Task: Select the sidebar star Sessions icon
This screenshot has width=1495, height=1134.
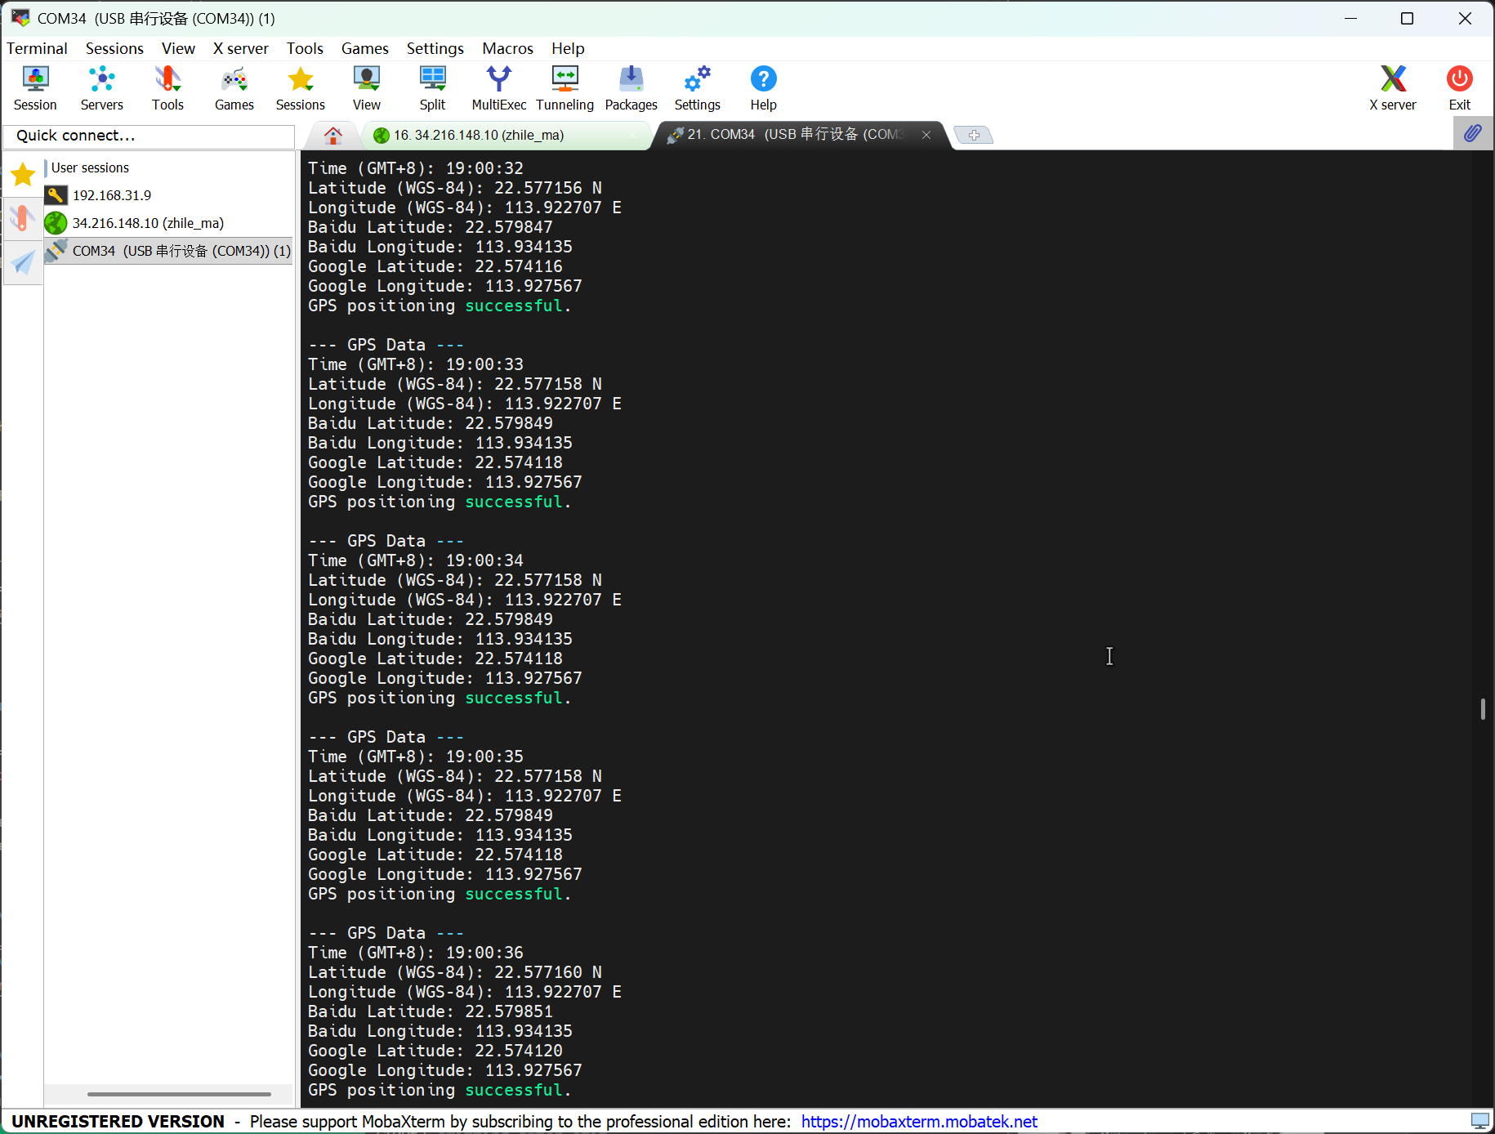Action: pyautogui.click(x=23, y=174)
